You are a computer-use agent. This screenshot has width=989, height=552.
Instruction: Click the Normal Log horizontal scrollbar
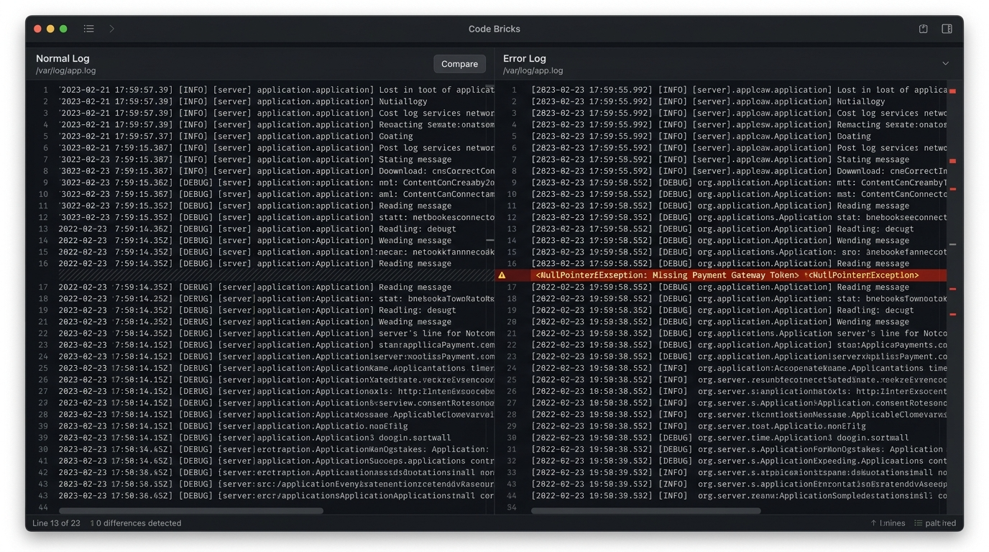(x=190, y=511)
